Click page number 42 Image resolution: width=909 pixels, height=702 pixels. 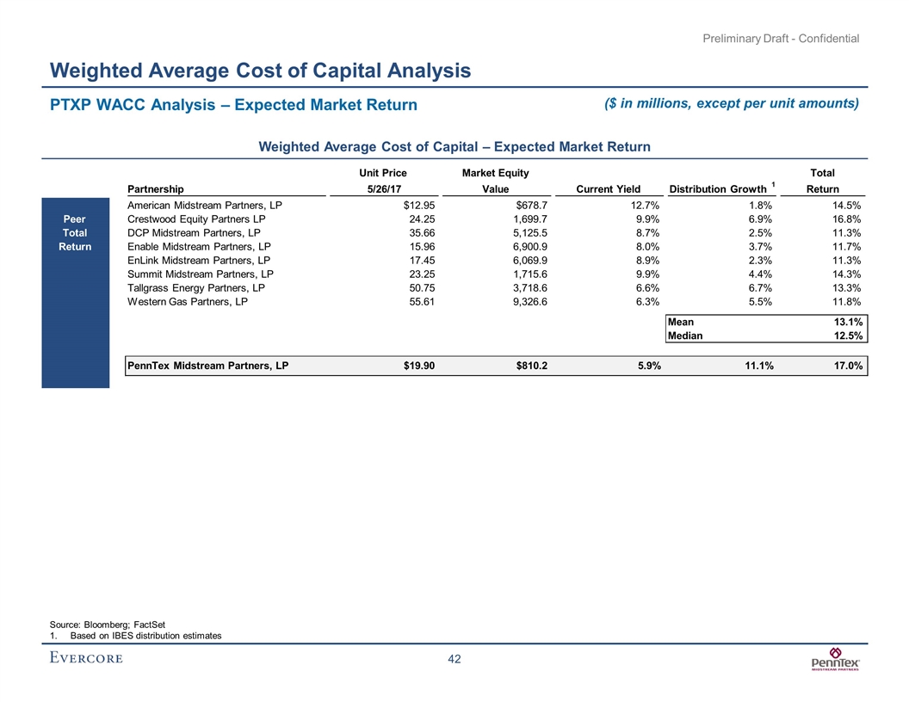(x=454, y=659)
